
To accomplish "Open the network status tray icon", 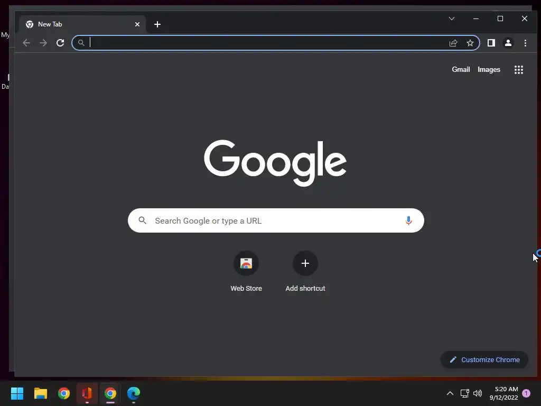I will [464, 393].
